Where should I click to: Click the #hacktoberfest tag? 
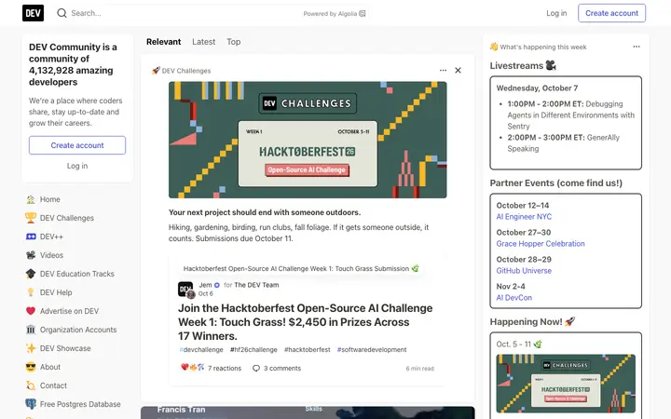(308, 350)
